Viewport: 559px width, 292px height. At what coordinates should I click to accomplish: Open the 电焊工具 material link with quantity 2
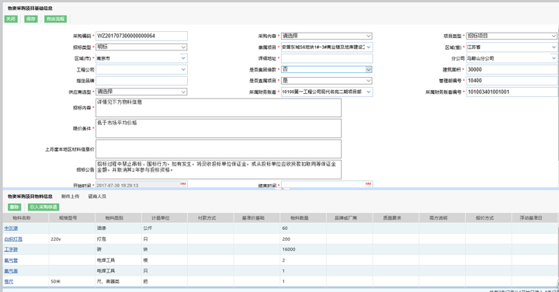(x=11, y=260)
